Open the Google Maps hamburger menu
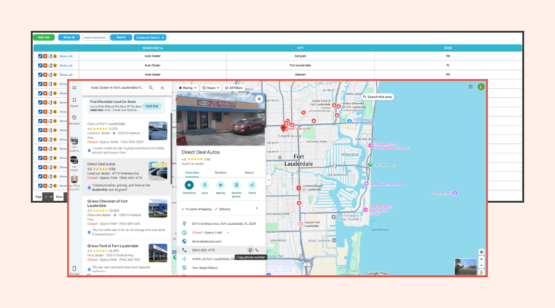The height and width of the screenshot is (308, 555). click(x=75, y=87)
